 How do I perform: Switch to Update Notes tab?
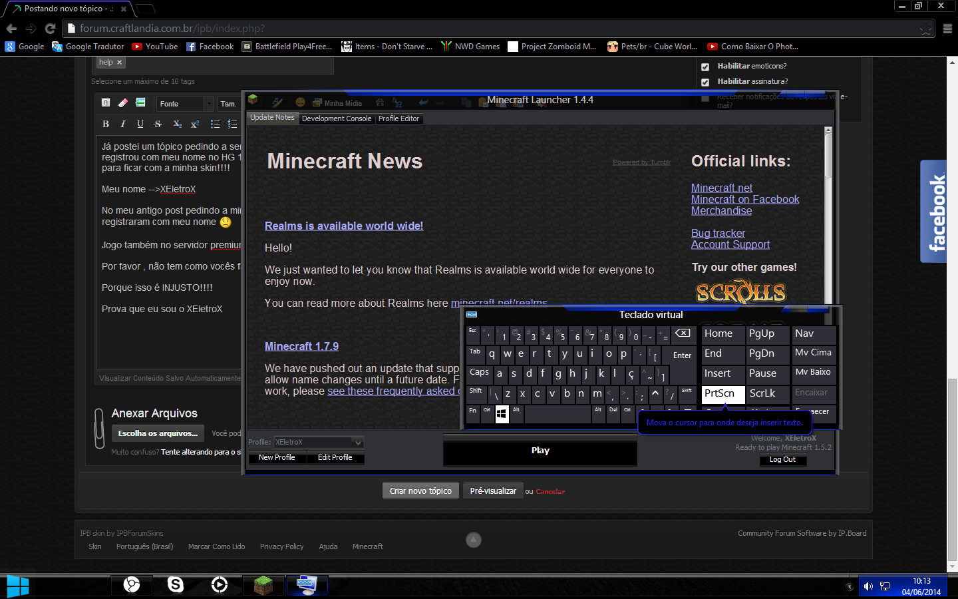point(272,117)
